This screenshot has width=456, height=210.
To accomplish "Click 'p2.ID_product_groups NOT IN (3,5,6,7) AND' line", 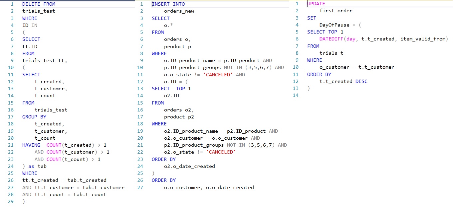I will pos(225,145).
